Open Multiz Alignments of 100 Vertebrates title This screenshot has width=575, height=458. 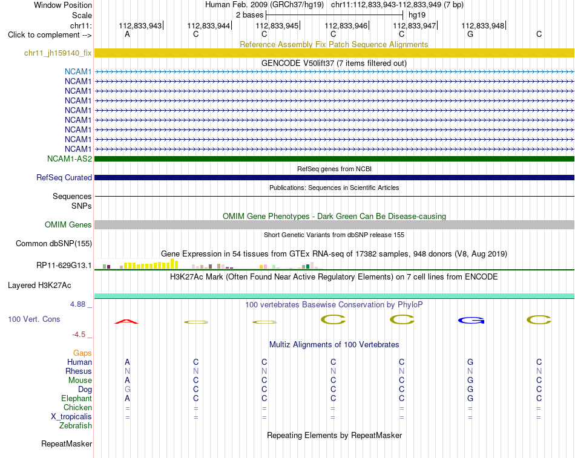point(334,345)
